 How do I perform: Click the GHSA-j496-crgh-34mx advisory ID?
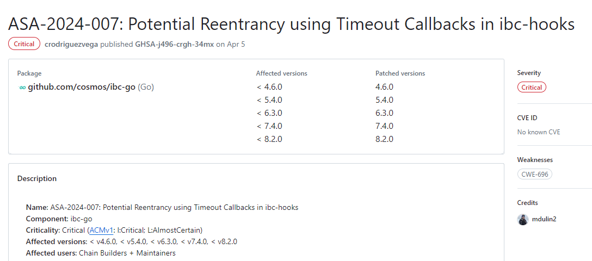174,44
